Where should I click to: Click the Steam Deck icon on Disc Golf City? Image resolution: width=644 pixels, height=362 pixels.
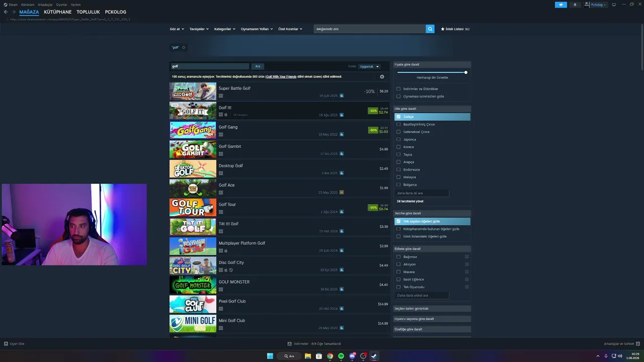point(231,270)
